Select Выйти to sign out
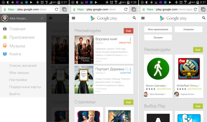This screenshot has width=207, height=122. pos(15,94)
